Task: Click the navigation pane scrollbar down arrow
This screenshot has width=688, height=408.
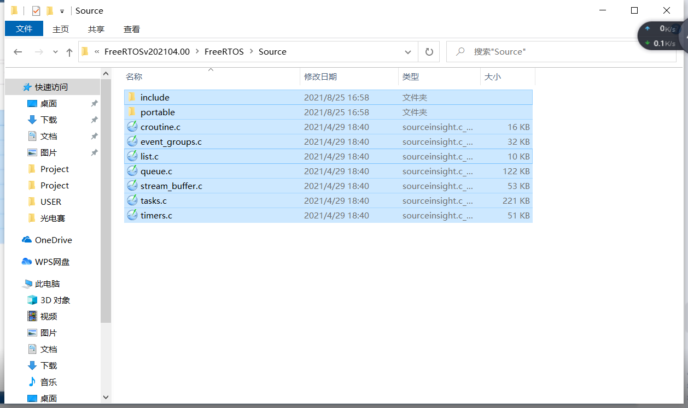Action: tap(106, 398)
